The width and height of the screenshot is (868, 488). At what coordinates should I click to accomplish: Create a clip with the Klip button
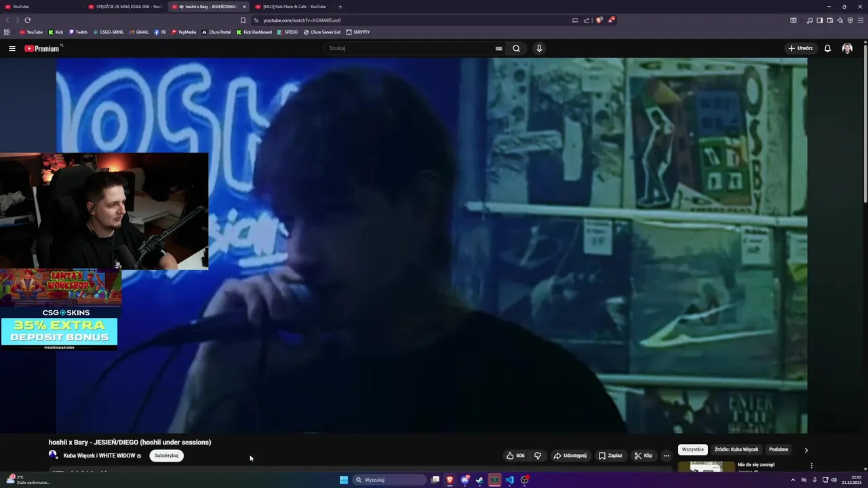[x=643, y=455]
